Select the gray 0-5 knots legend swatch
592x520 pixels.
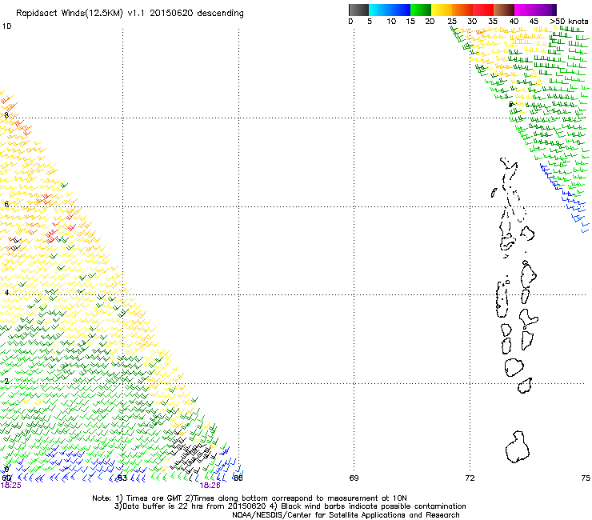(358, 10)
